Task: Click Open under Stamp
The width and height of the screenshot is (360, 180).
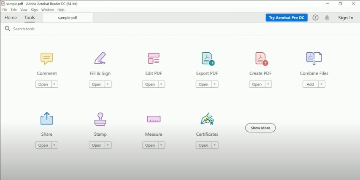Action: [97, 145]
